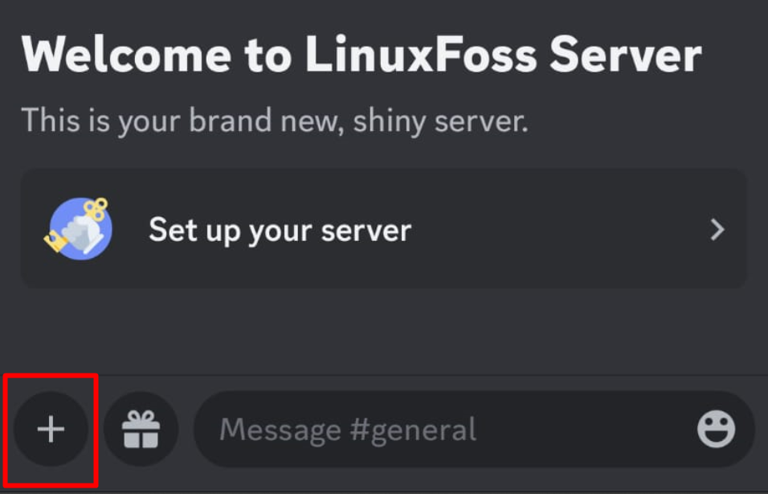Choose an emoji via the grinning face icon
Screen dimensions: 768x494
(716, 429)
